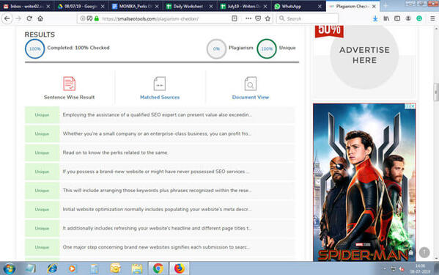Open the Document View magnifier icon
The height and width of the screenshot is (275, 439).
[251, 84]
